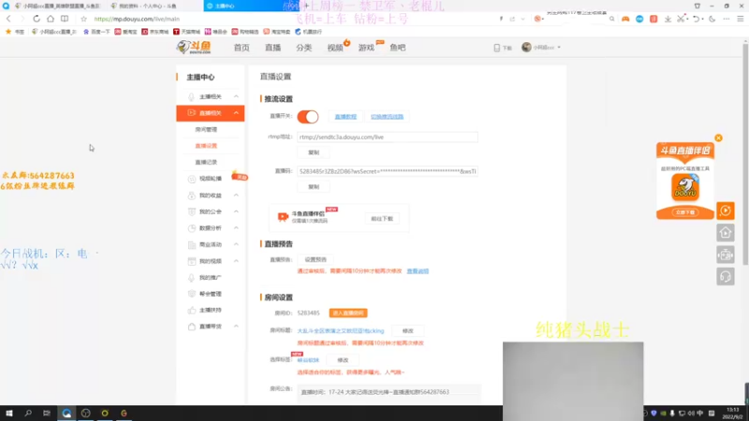This screenshot has width=749, height=421.
Task: Select 直播记录 in the sidebar
Action: [206, 162]
